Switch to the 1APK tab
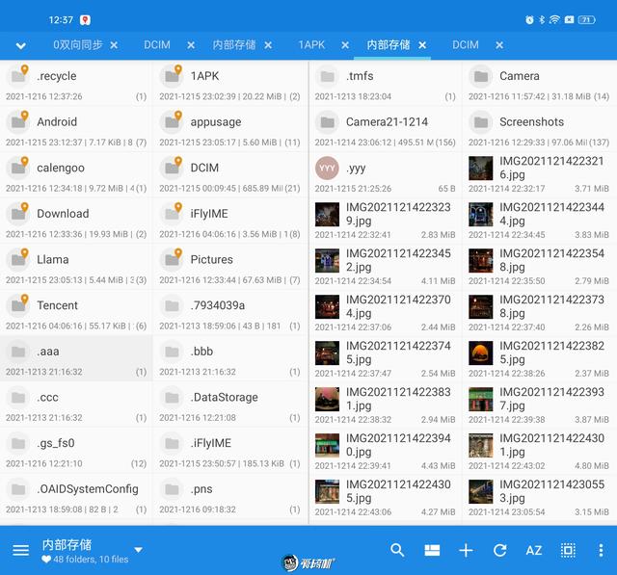Screen dimensions: 617x575 [311, 45]
